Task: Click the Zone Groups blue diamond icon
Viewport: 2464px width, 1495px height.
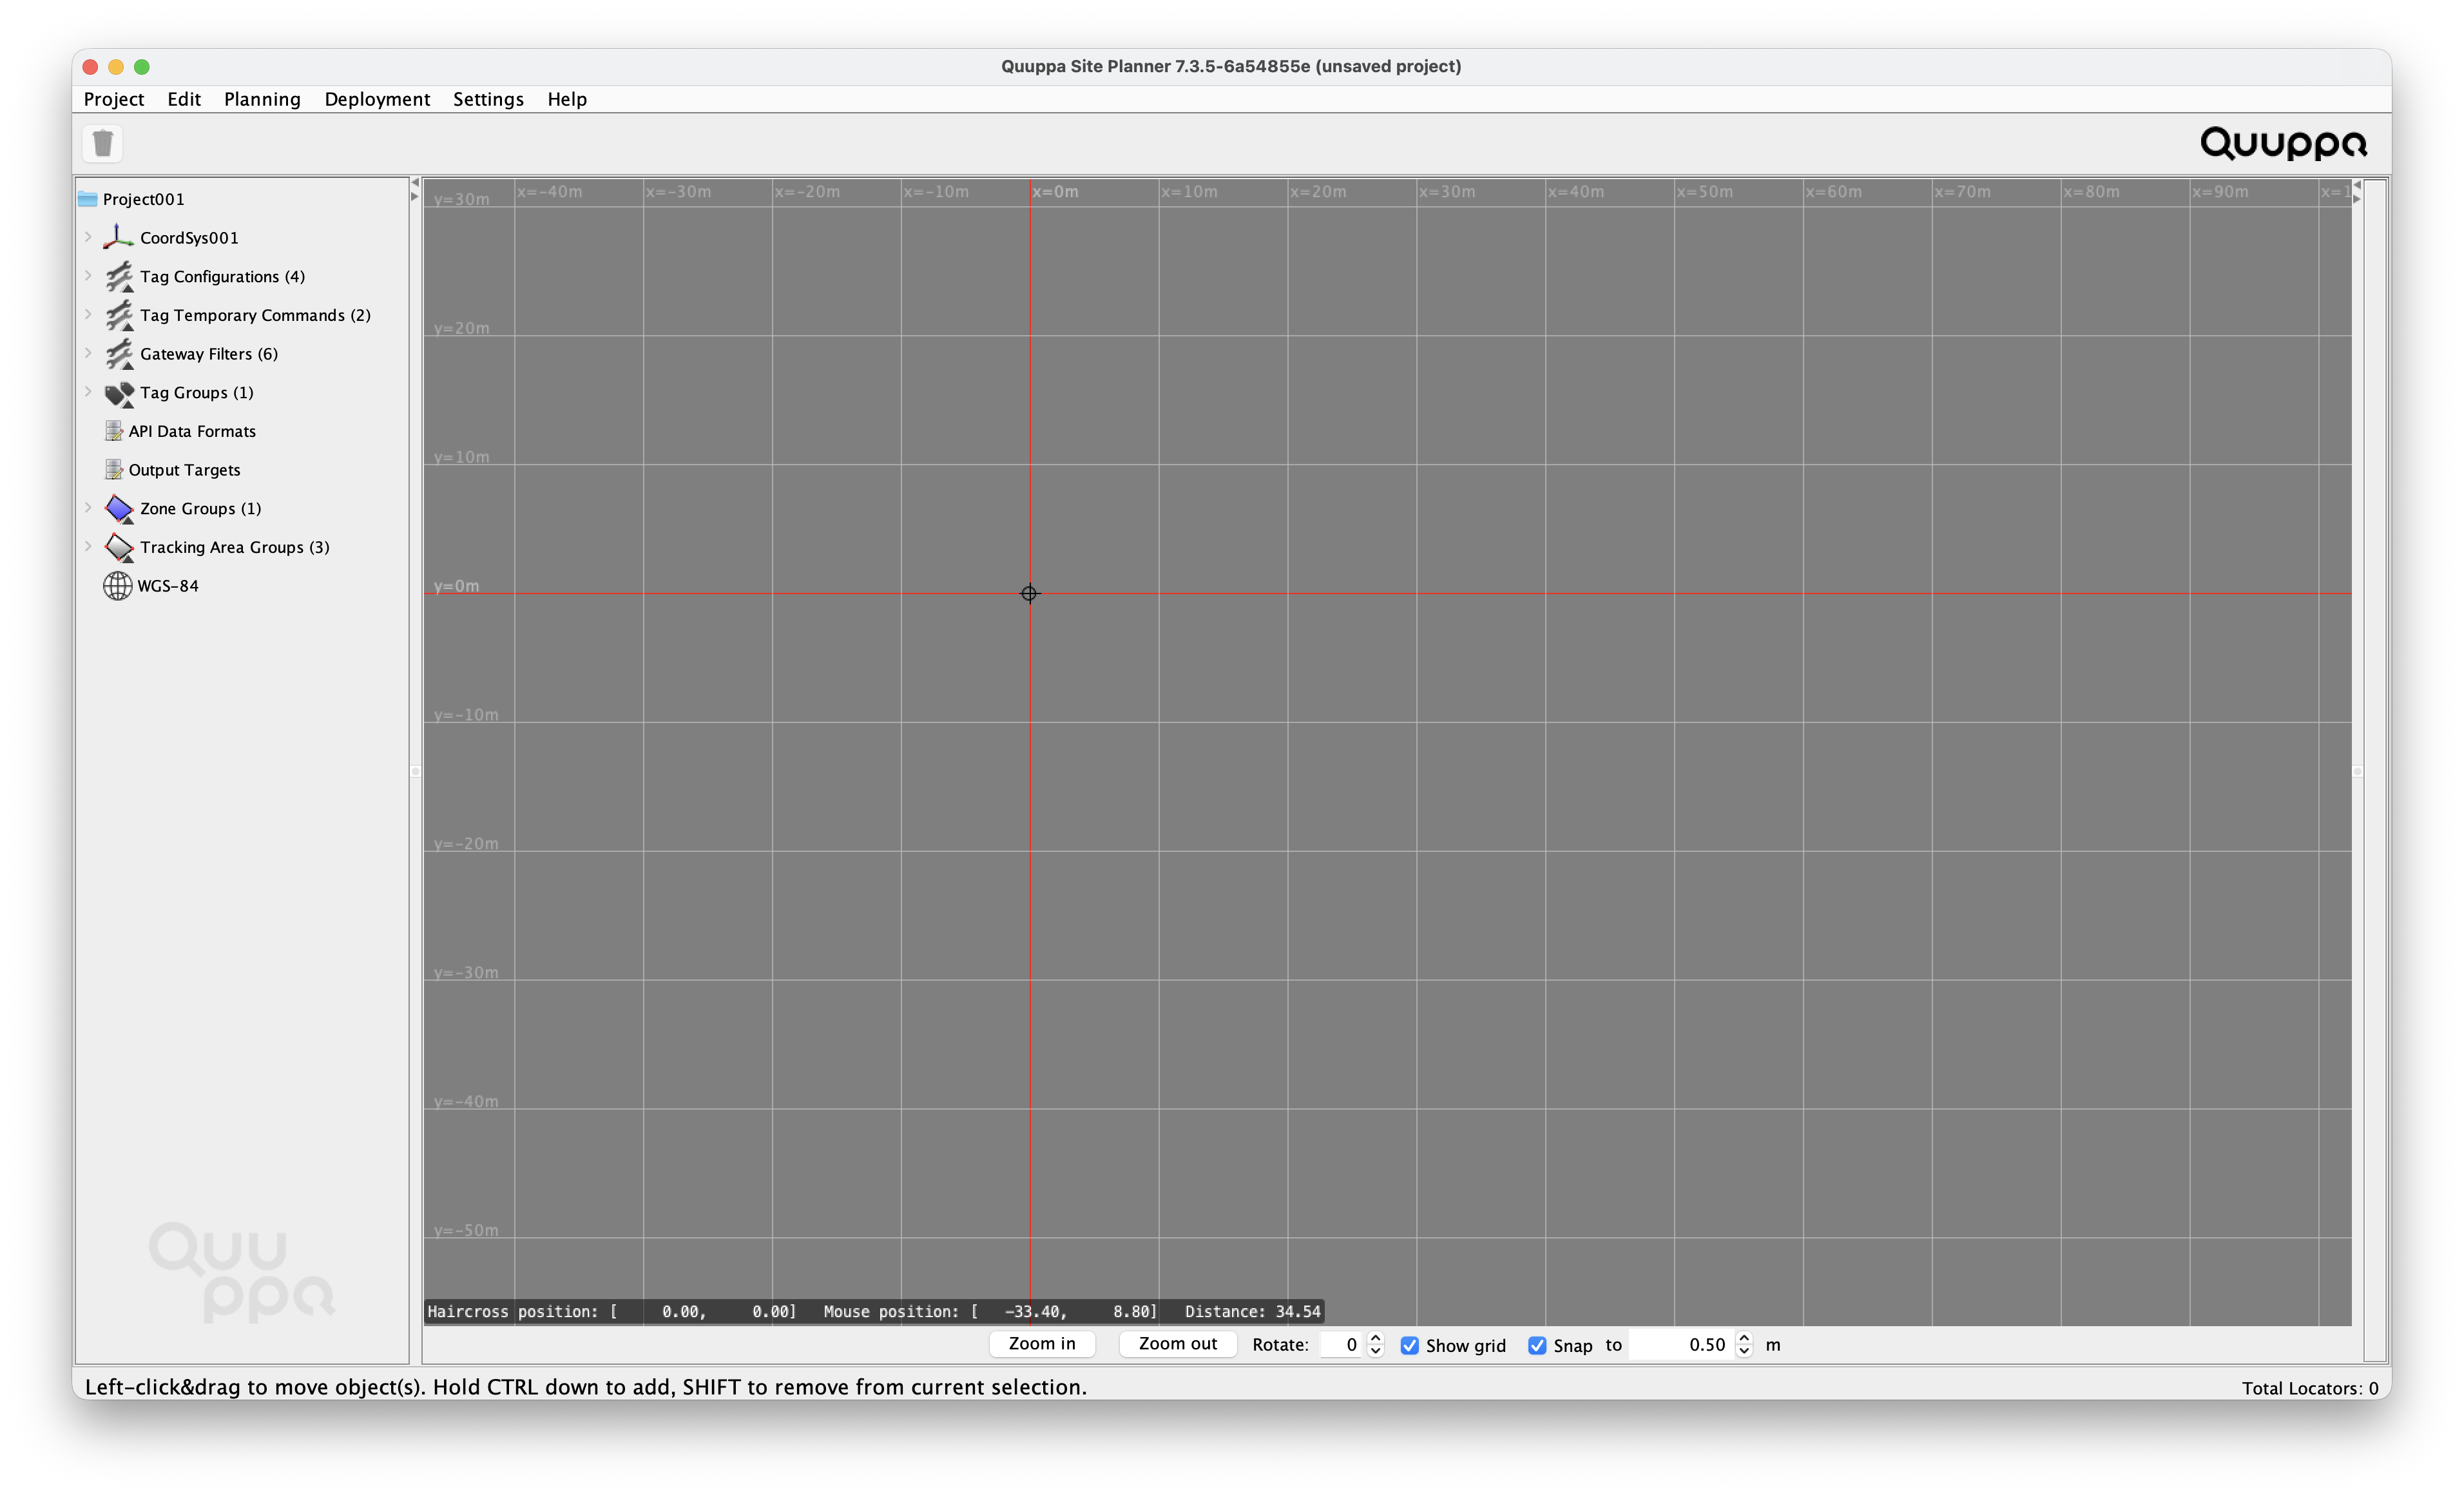Action: [119, 509]
